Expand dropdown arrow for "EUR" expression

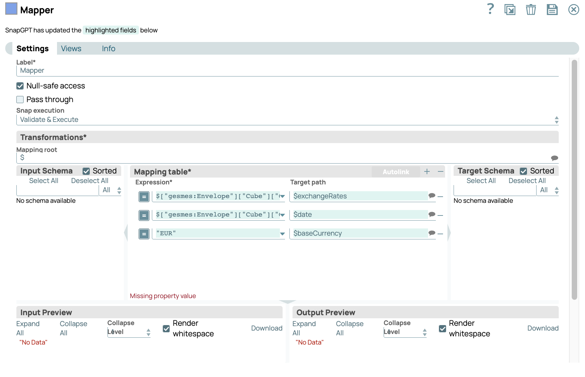pos(282,234)
